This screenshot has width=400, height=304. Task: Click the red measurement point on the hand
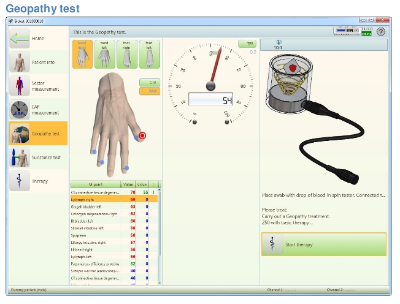142,135
